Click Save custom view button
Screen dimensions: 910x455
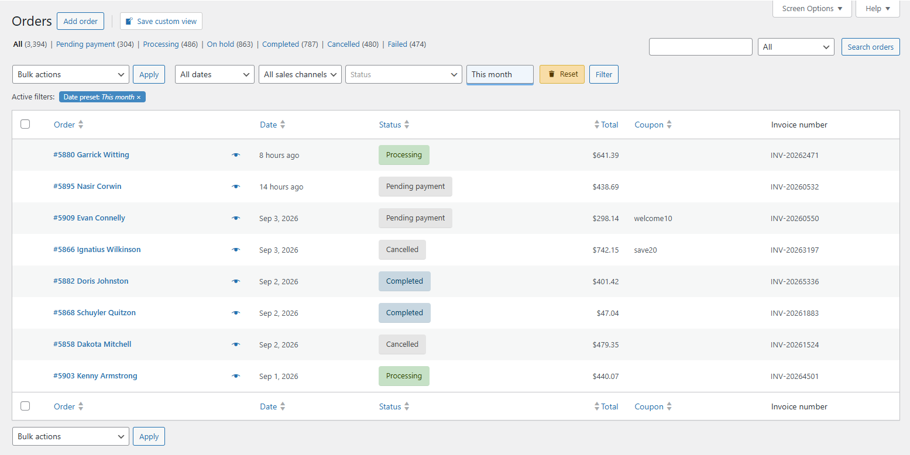click(161, 21)
